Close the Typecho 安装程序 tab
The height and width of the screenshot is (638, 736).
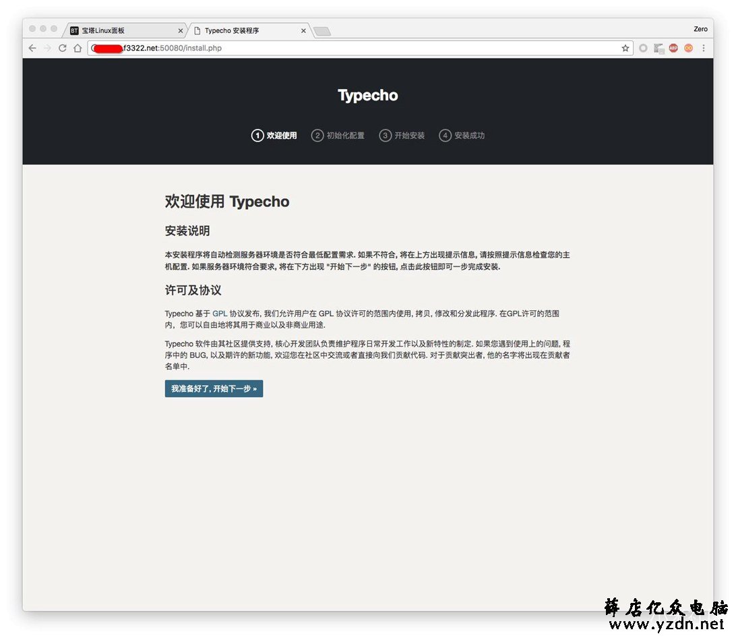303,30
